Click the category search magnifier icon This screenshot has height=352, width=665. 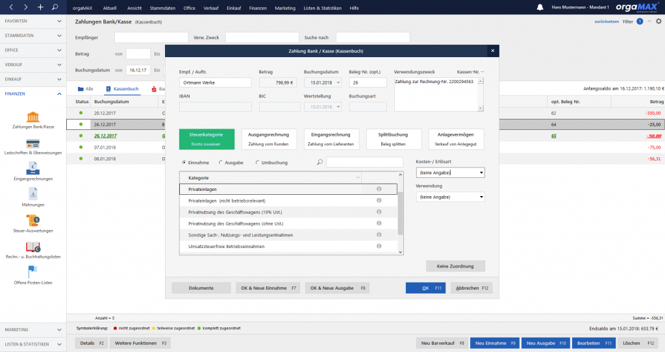[320, 162]
